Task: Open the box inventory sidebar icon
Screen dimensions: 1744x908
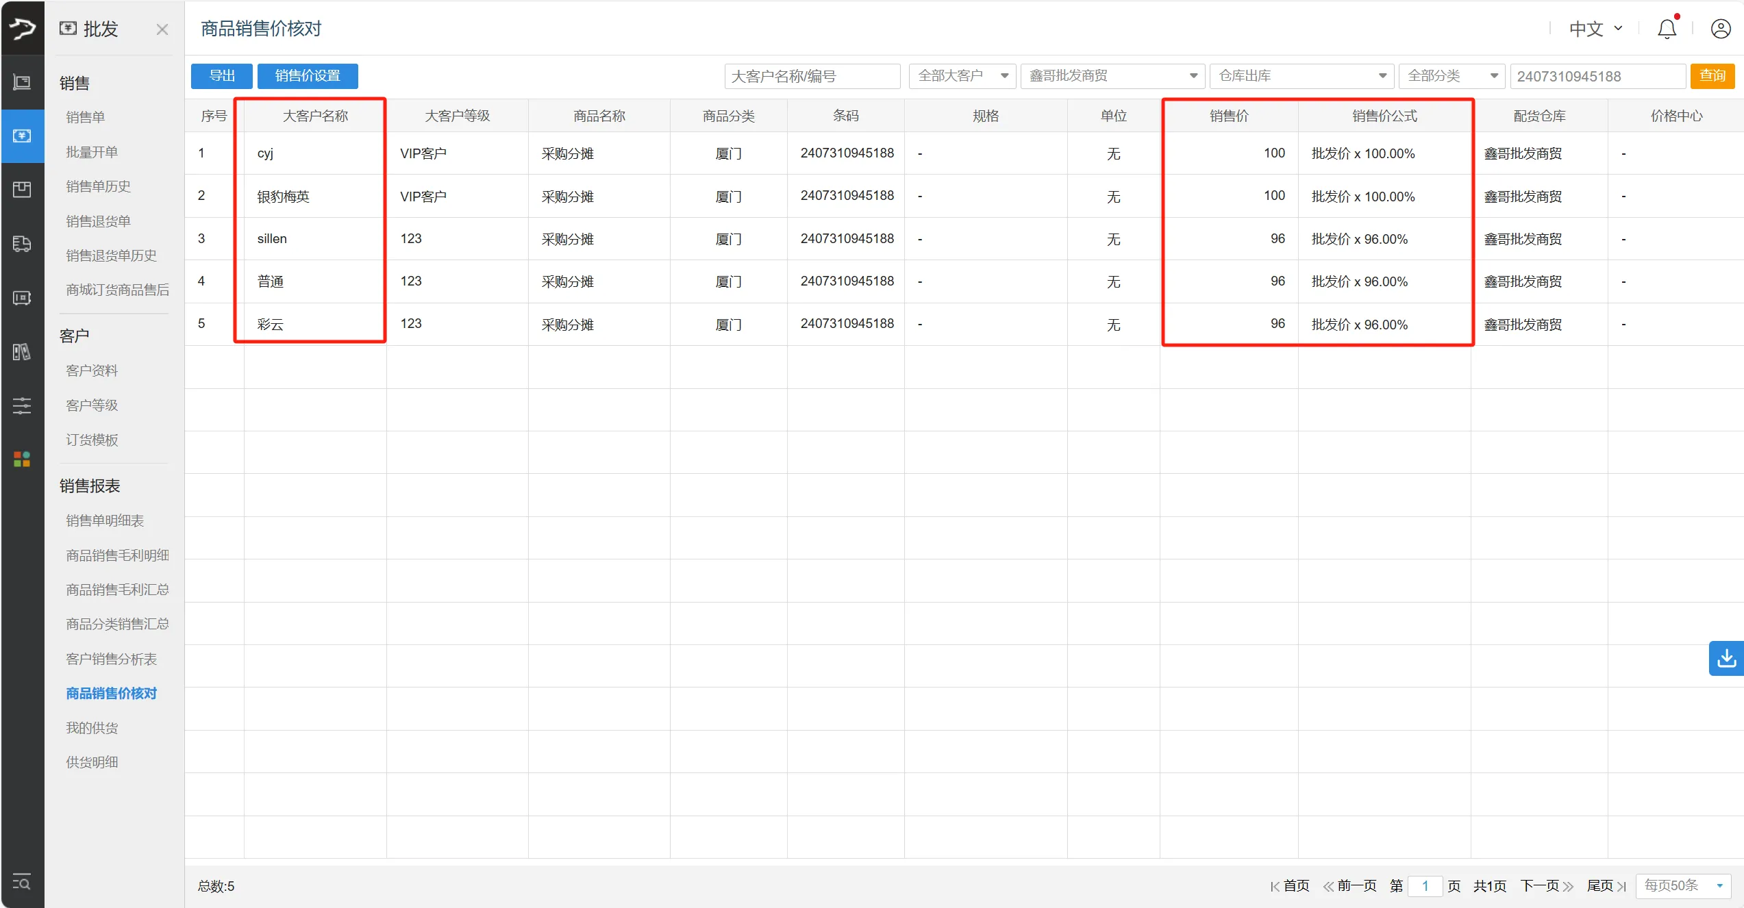Action: coord(22,190)
